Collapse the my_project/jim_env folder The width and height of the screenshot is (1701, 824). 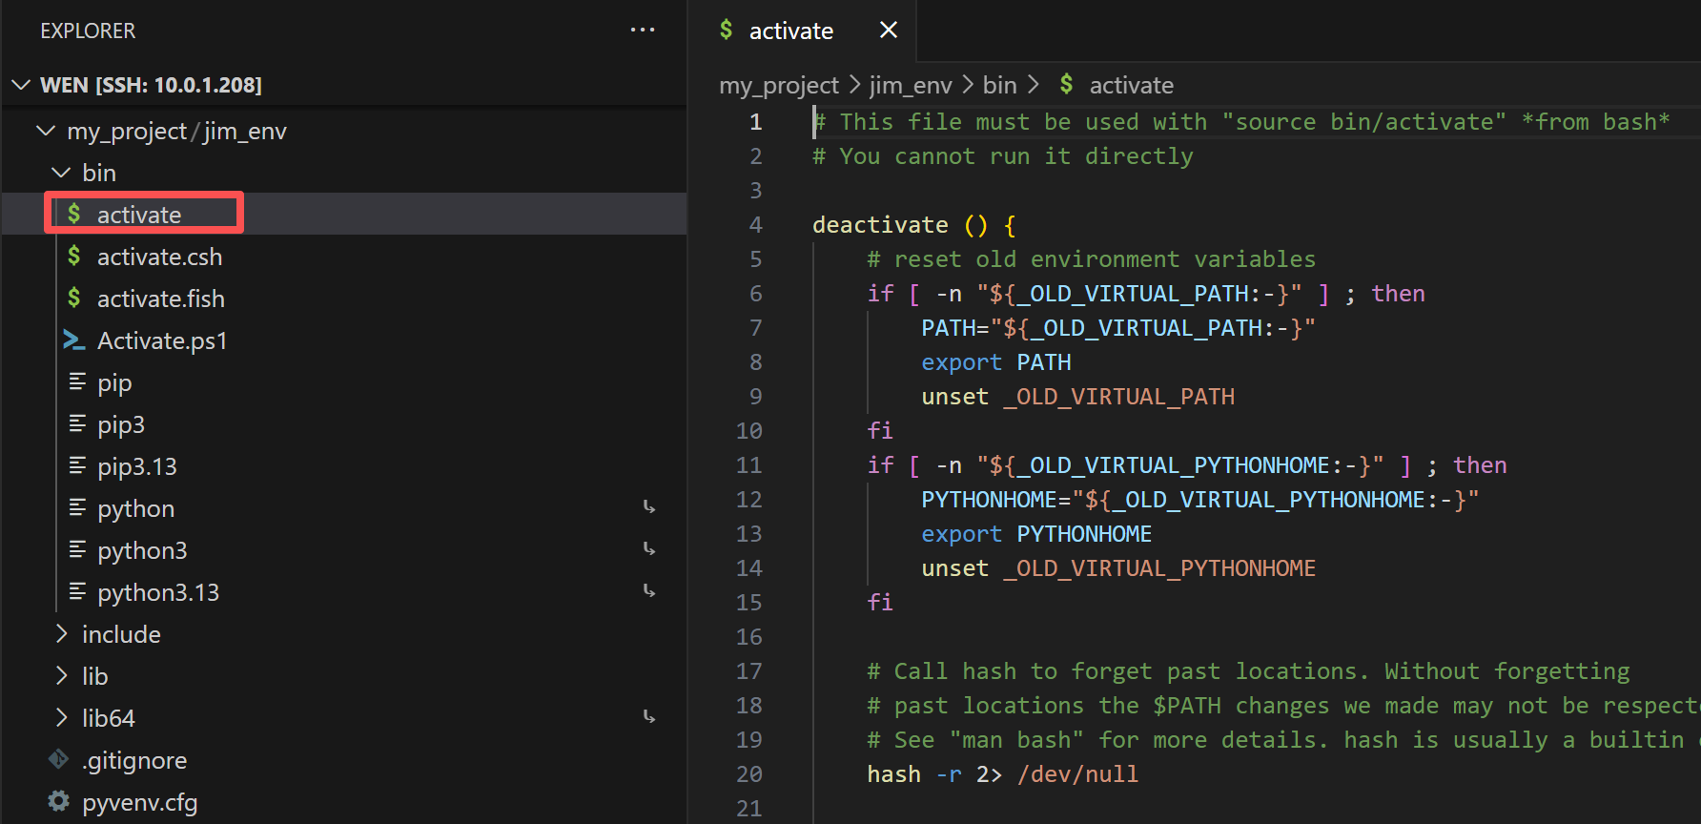[45, 131]
